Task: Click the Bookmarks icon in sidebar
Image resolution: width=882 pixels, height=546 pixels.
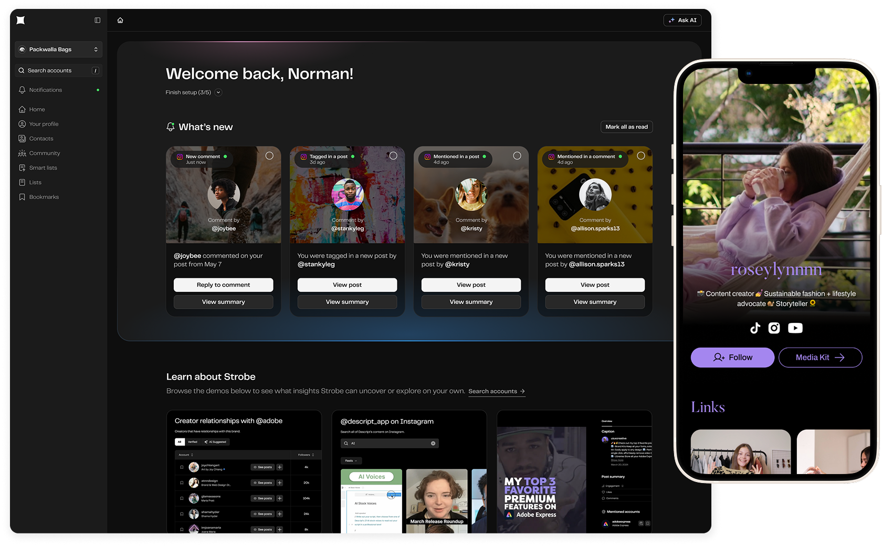Action: (22, 197)
